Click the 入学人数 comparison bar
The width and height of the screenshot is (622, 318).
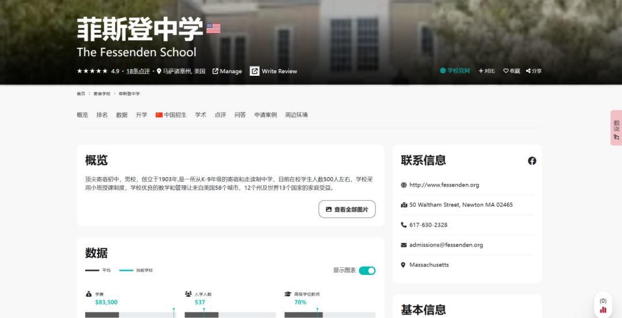pyautogui.click(x=230, y=315)
